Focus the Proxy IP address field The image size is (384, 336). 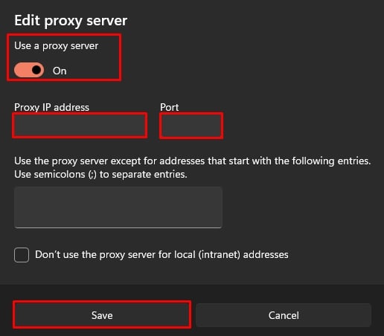coord(80,126)
